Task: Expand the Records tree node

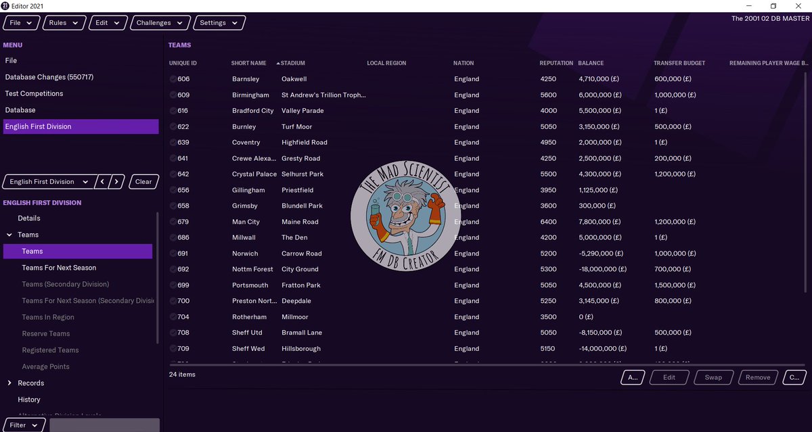Action: click(x=9, y=383)
